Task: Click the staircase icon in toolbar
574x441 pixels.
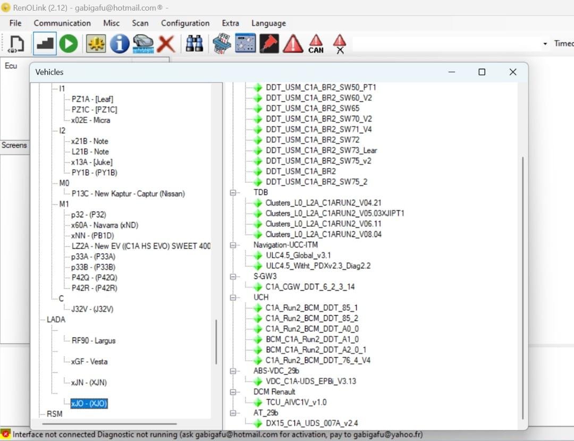Action: 45,44
